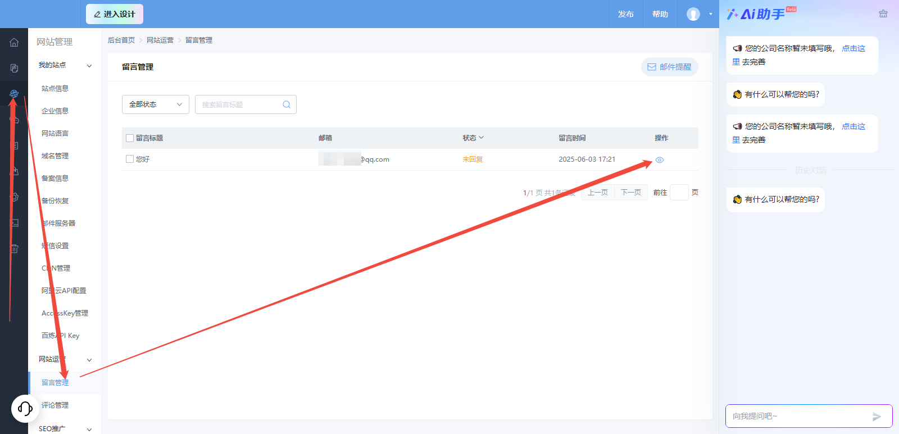Click the 2025-06-03 17:21 timestamp cell
The width and height of the screenshot is (899, 434).
[x=587, y=159]
